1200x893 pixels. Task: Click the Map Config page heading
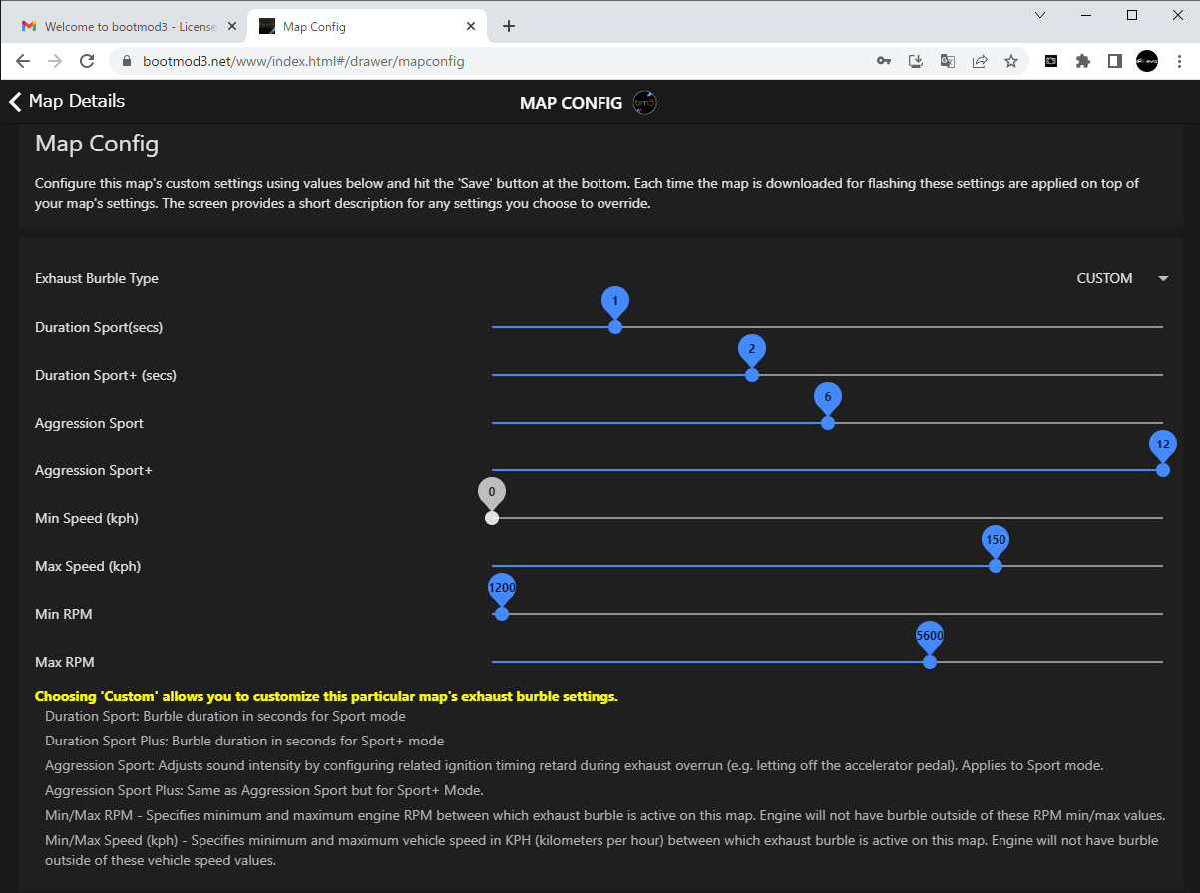(x=97, y=144)
